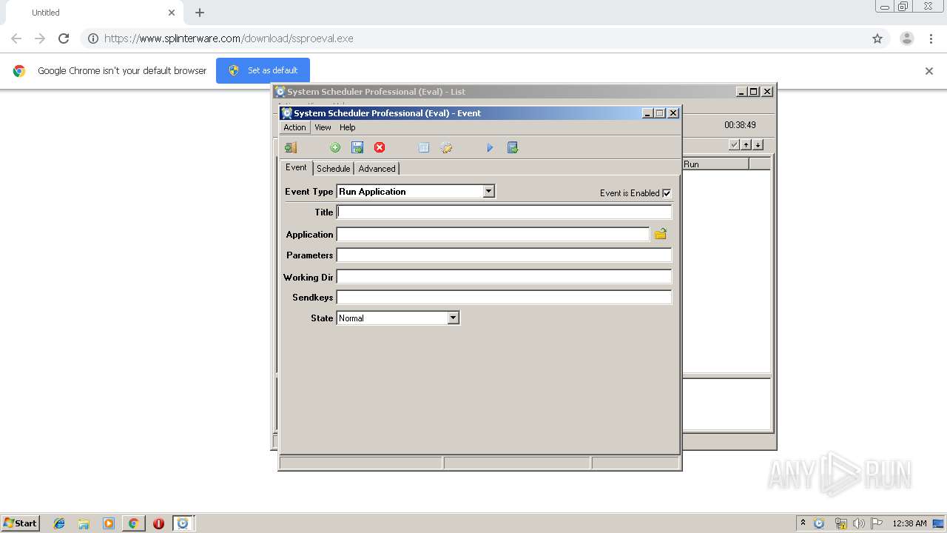
Task: Click into the Application input field
Action: [x=493, y=234]
